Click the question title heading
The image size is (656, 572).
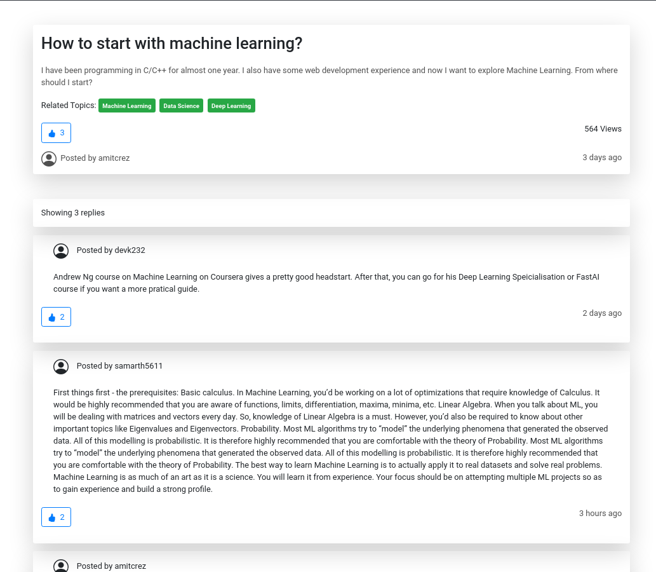click(171, 44)
